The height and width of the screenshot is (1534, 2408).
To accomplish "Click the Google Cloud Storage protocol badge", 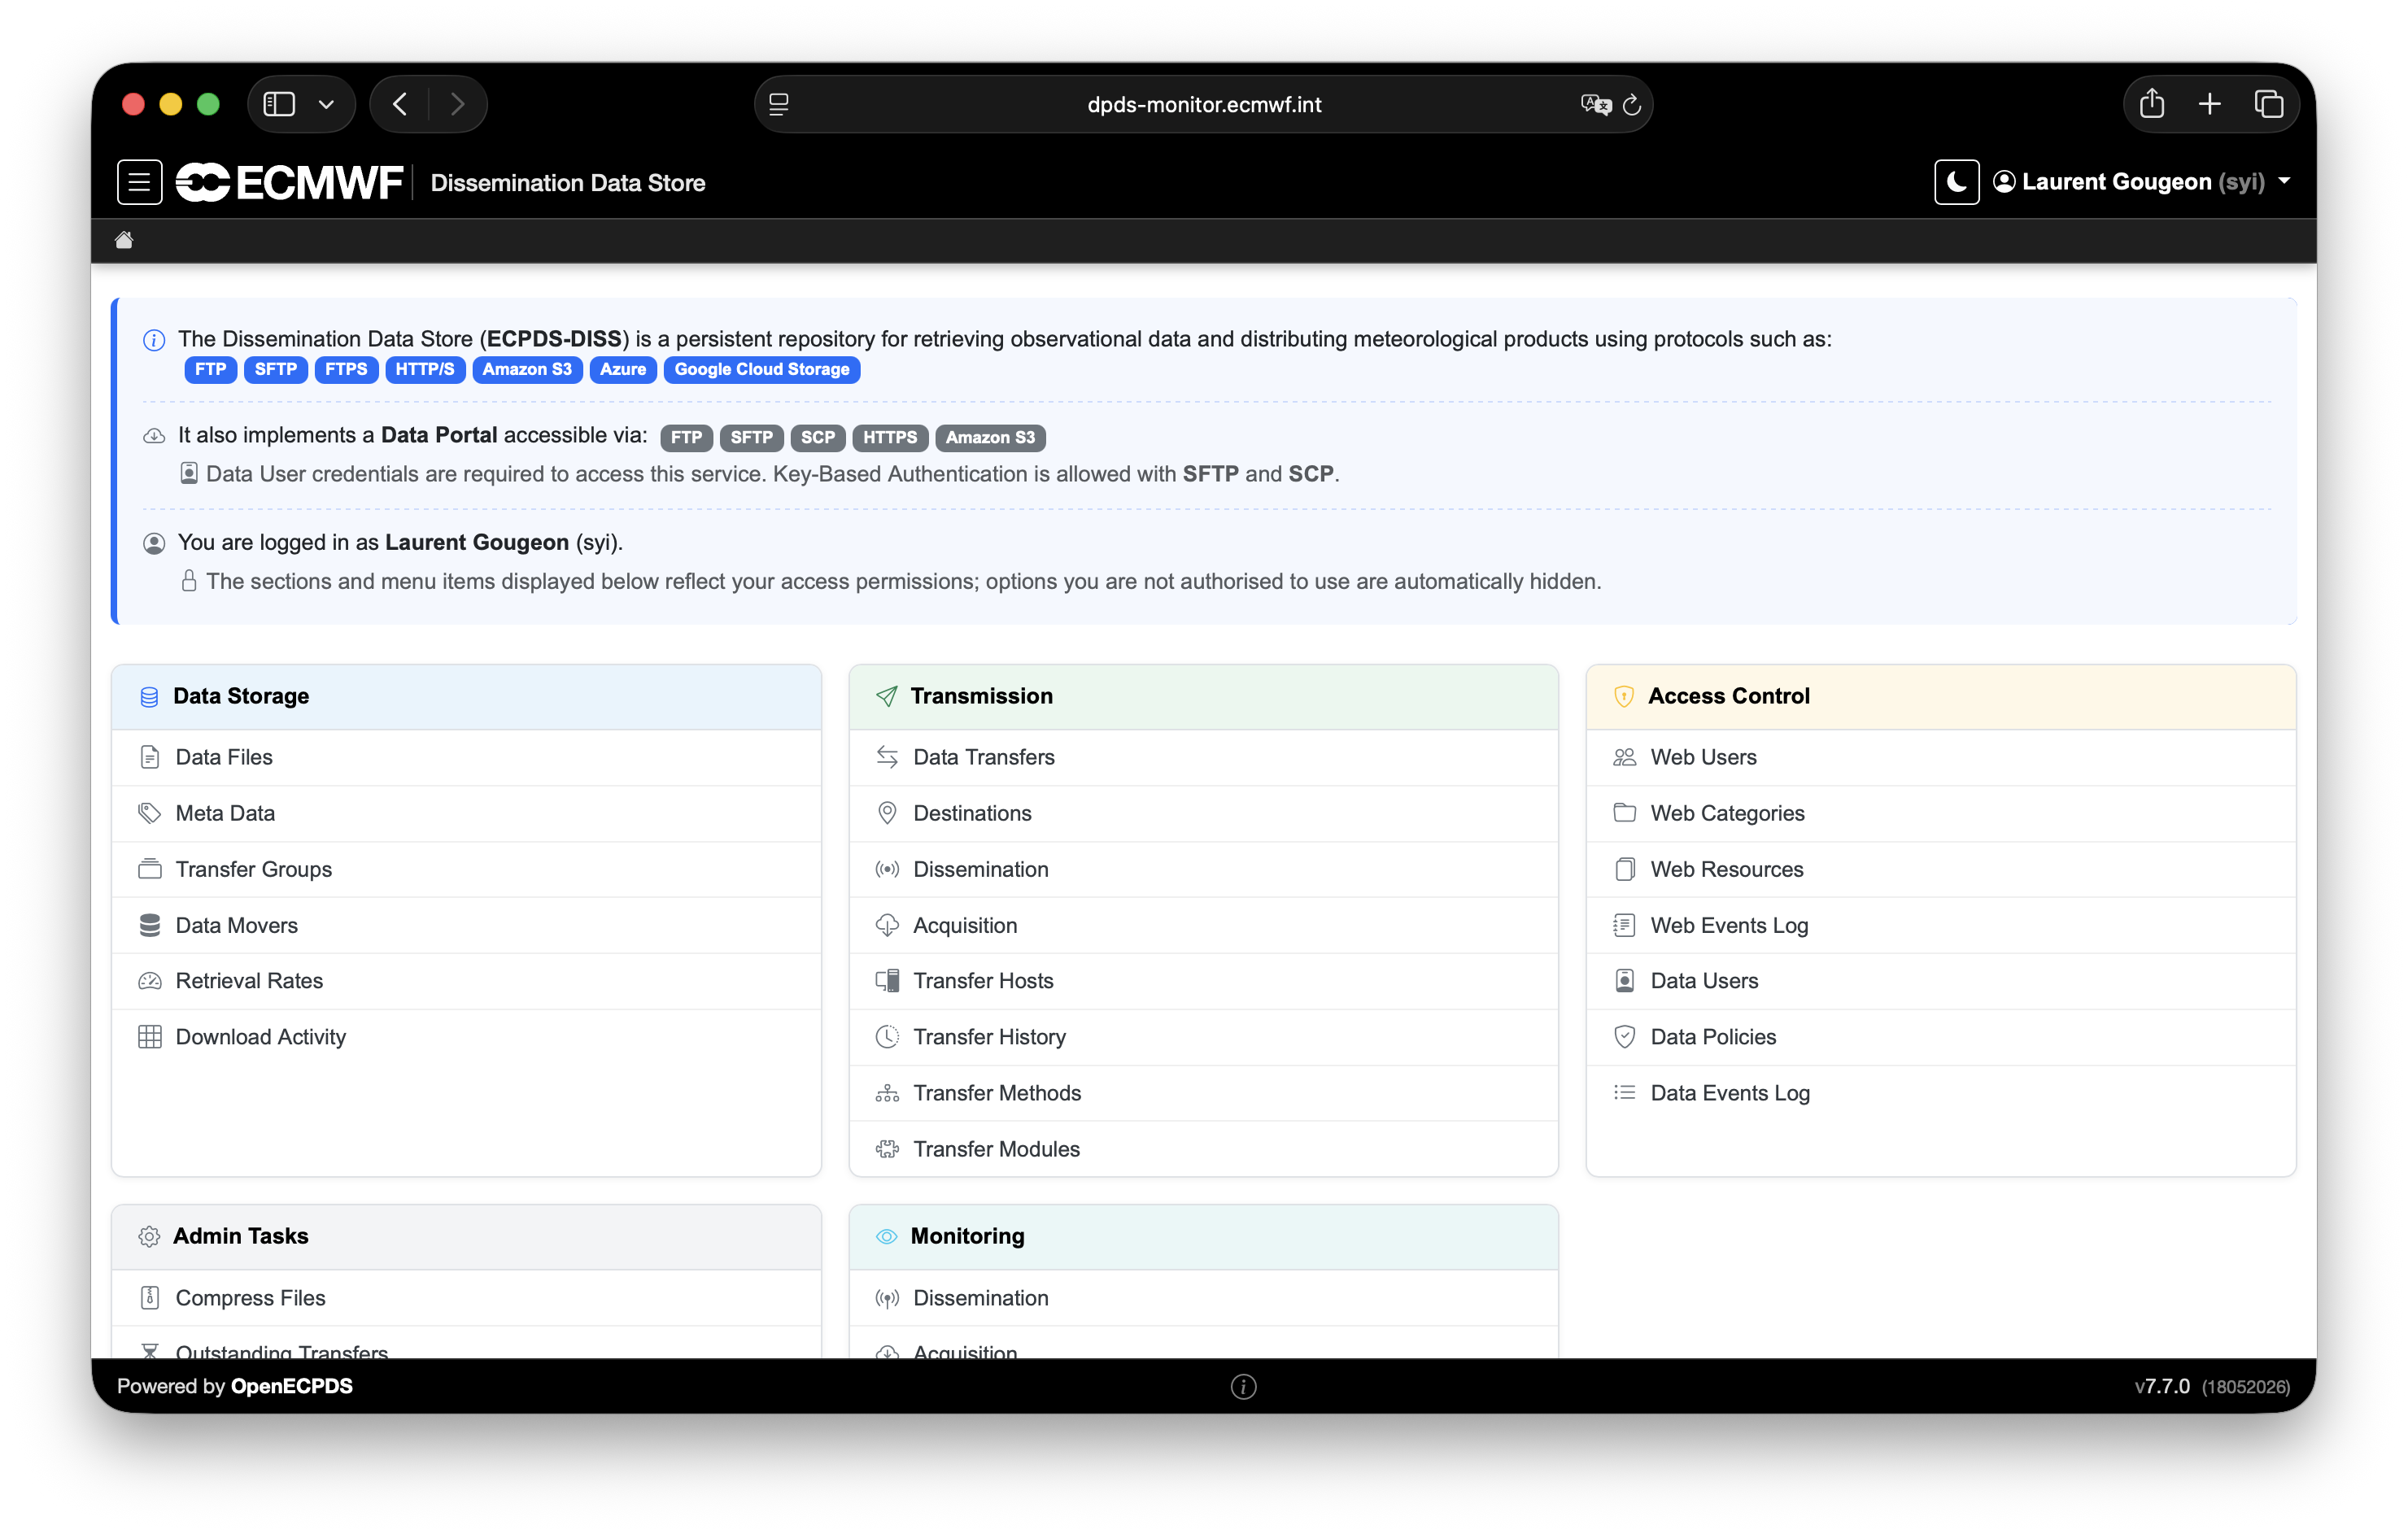I will [x=762, y=370].
